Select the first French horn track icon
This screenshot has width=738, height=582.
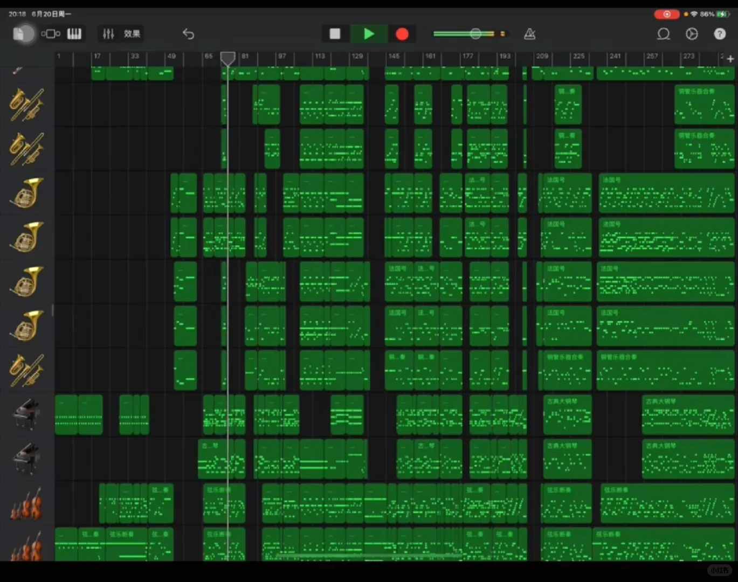[x=26, y=193]
